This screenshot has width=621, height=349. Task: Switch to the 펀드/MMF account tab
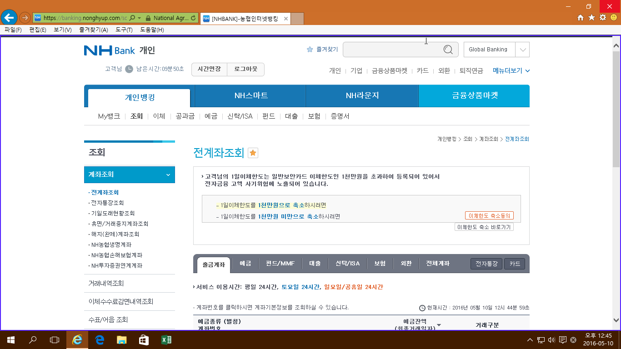tap(280, 264)
